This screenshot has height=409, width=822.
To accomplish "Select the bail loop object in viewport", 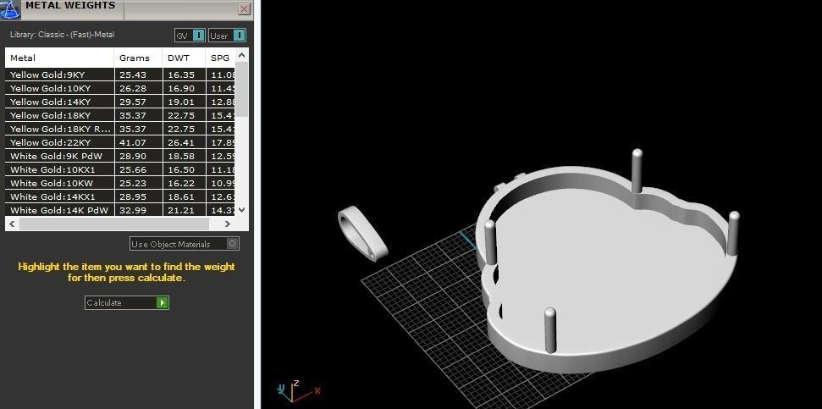I will (x=363, y=233).
